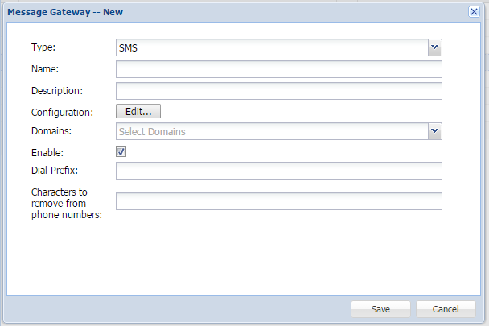The width and height of the screenshot is (489, 326).
Task: Click the characters to remove input box
Action: (279, 201)
